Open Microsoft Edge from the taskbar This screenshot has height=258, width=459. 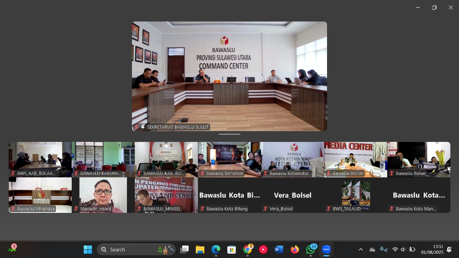coord(216,249)
